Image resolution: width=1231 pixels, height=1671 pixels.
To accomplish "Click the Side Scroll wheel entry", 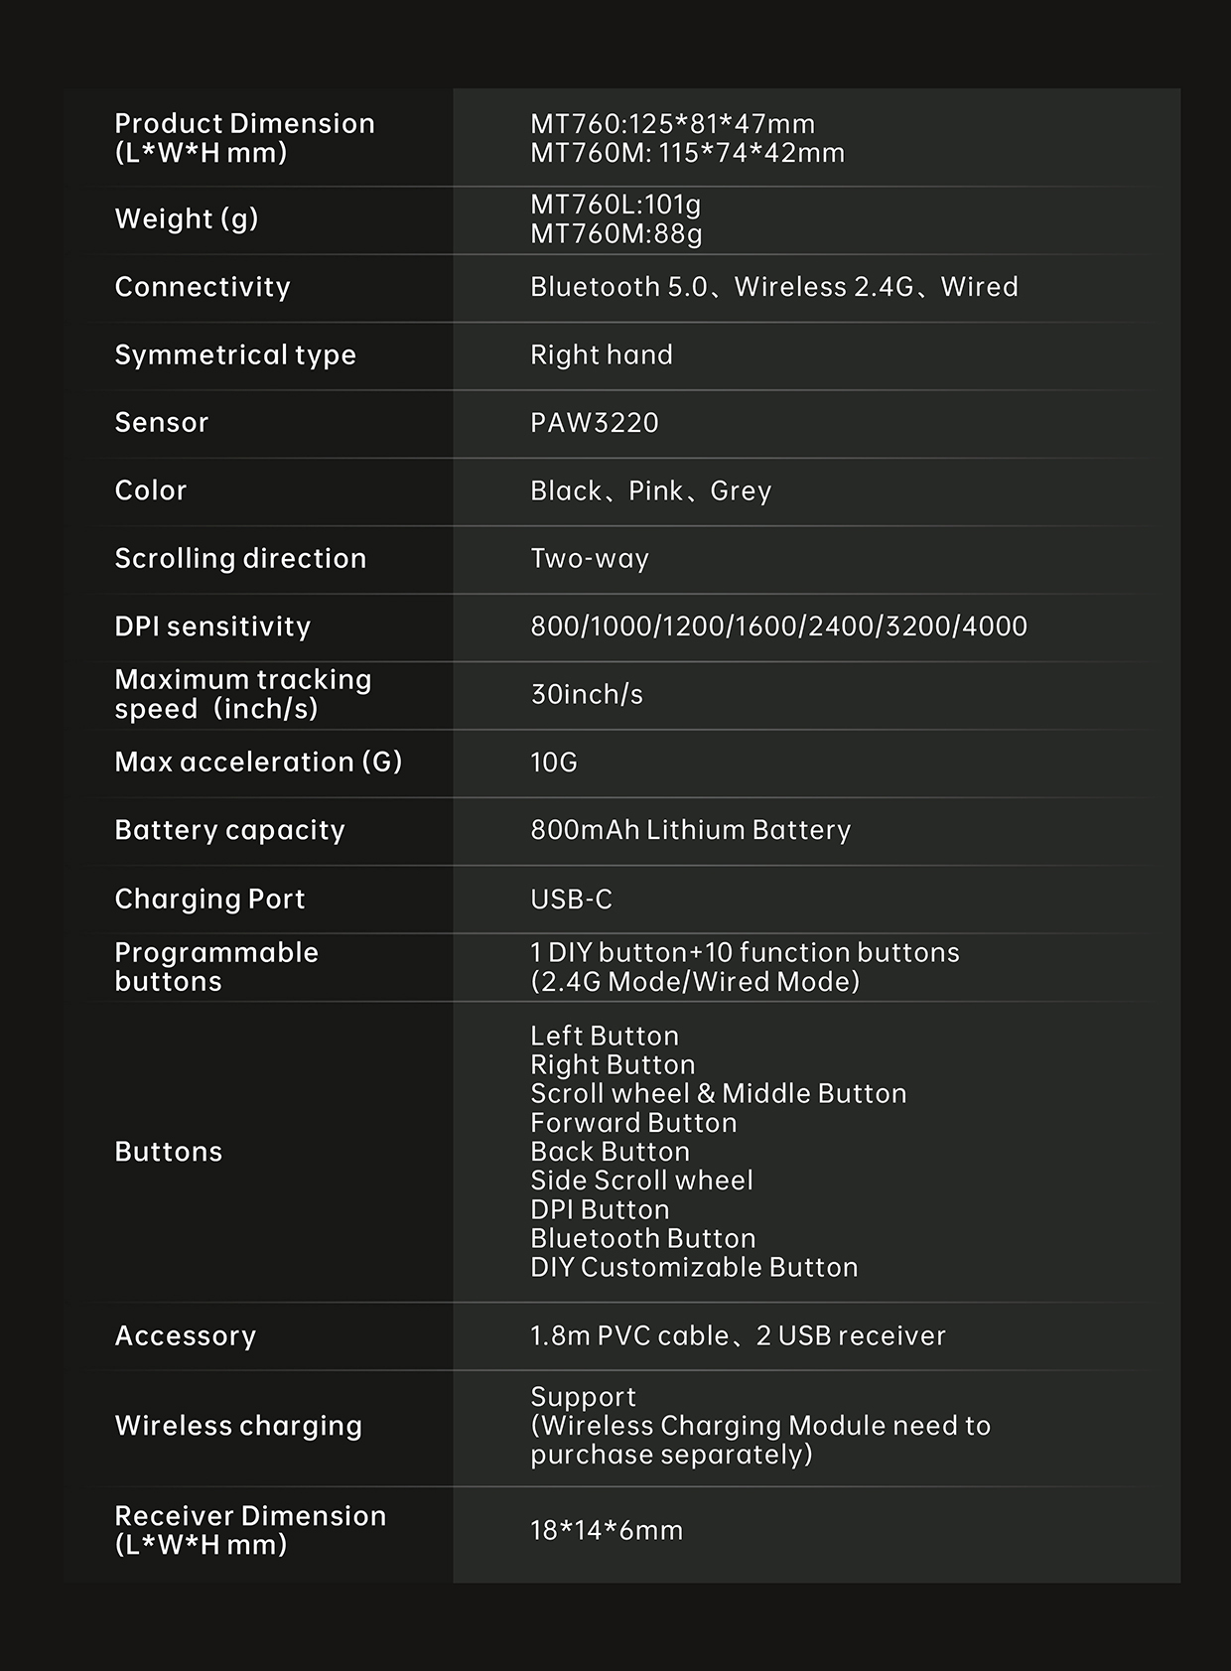I will (641, 1181).
